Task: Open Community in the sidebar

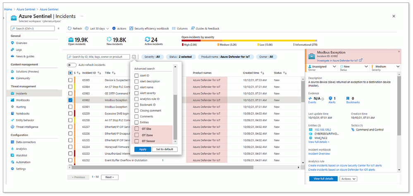Action: pos(23,78)
